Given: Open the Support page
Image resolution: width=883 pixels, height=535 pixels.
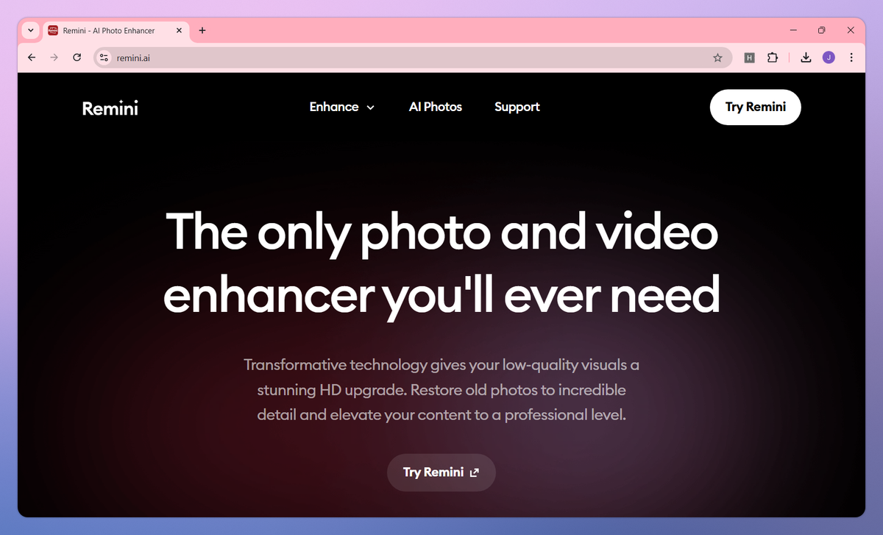Looking at the screenshot, I should pos(517,107).
